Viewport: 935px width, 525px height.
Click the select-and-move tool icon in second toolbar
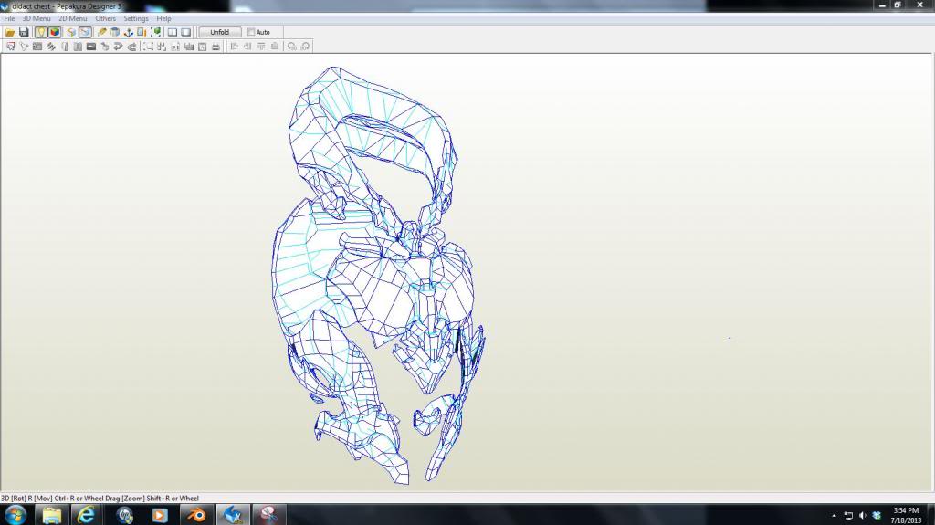(x=10, y=47)
